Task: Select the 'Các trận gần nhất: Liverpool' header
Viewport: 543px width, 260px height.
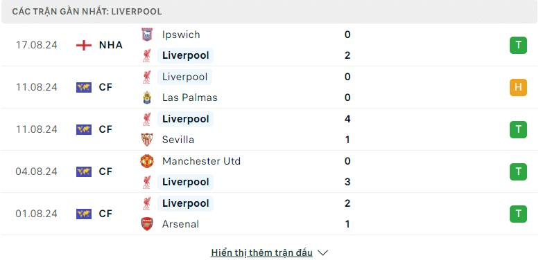Action: [x=87, y=12]
